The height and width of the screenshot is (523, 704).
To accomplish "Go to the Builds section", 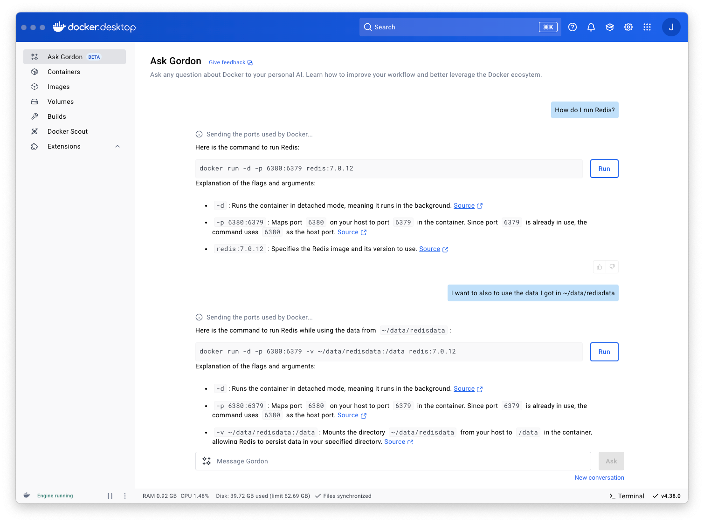I will [56, 116].
